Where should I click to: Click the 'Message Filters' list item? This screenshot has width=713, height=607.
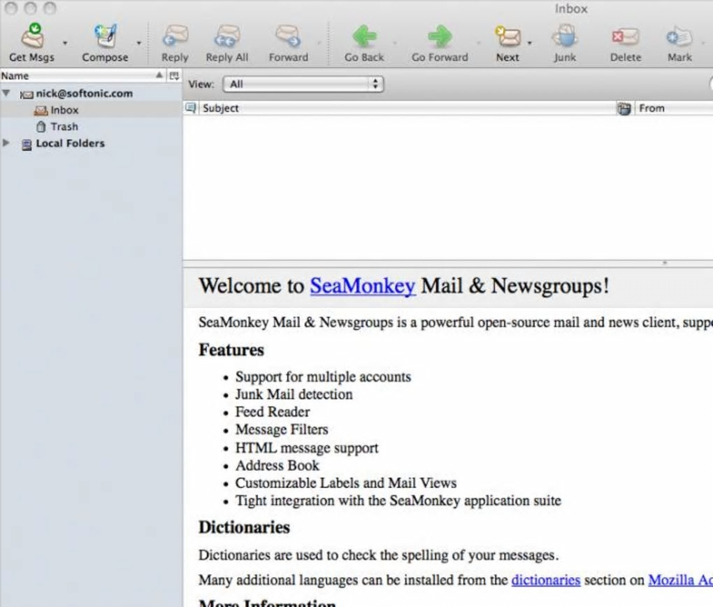pos(282,429)
